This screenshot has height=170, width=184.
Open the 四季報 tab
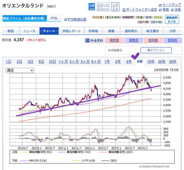[x=93, y=31]
